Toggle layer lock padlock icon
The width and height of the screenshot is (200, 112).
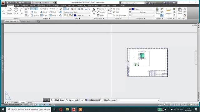[72, 15]
